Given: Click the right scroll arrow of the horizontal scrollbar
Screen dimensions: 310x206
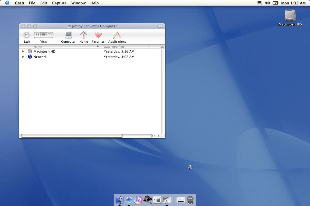Looking at the screenshot, I should (x=159, y=136).
